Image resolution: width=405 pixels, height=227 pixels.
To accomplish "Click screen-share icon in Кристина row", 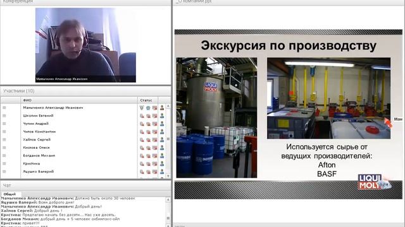I will (154, 164).
